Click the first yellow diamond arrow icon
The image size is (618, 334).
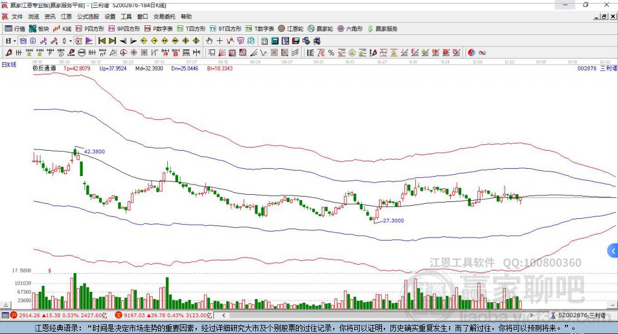(x=144, y=41)
